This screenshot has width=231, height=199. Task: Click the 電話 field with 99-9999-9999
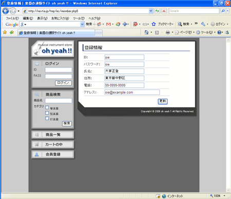coord(124,85)
